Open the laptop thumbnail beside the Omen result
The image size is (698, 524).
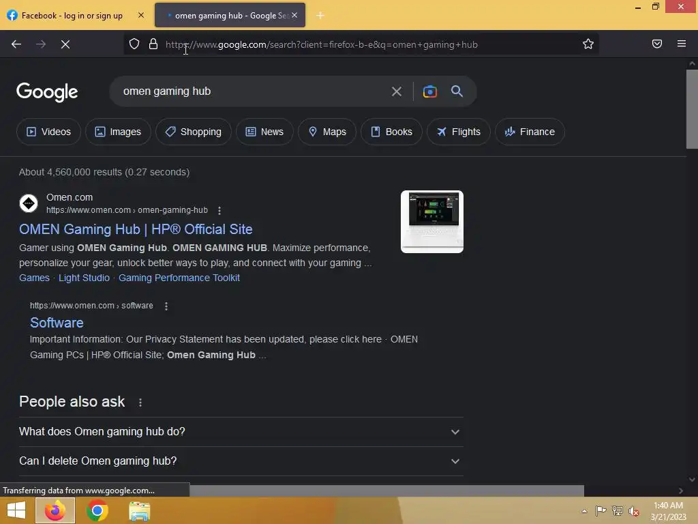click(431, 222)
